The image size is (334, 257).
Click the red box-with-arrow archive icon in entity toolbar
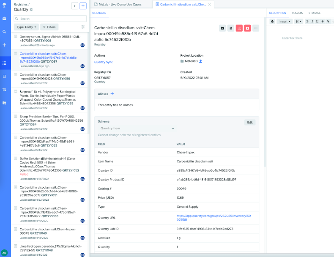[x=247, y=28]
